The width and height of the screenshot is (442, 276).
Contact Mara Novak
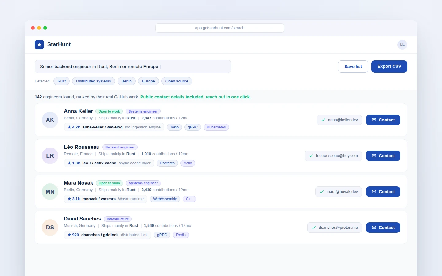[383, 192]
